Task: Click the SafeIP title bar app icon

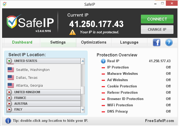Action: (x=5, y=4)
